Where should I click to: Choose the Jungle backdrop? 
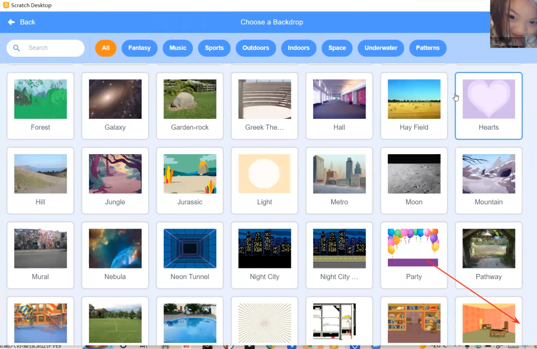pyautogui.click(x=115, y=180)
